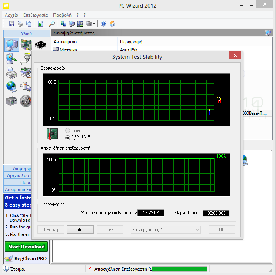Click the monitor icon in Σύνοψη Συστήματος header
This screenshot has height=275, width=276.
click(x=268, y=33)
